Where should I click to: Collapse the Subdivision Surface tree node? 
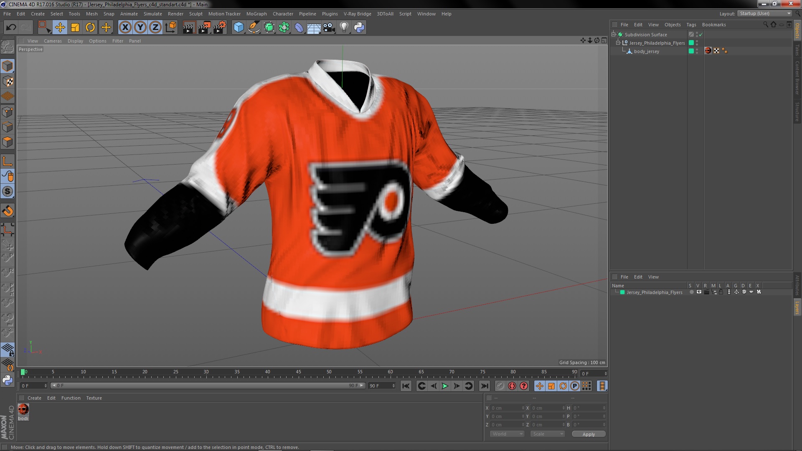614,35
